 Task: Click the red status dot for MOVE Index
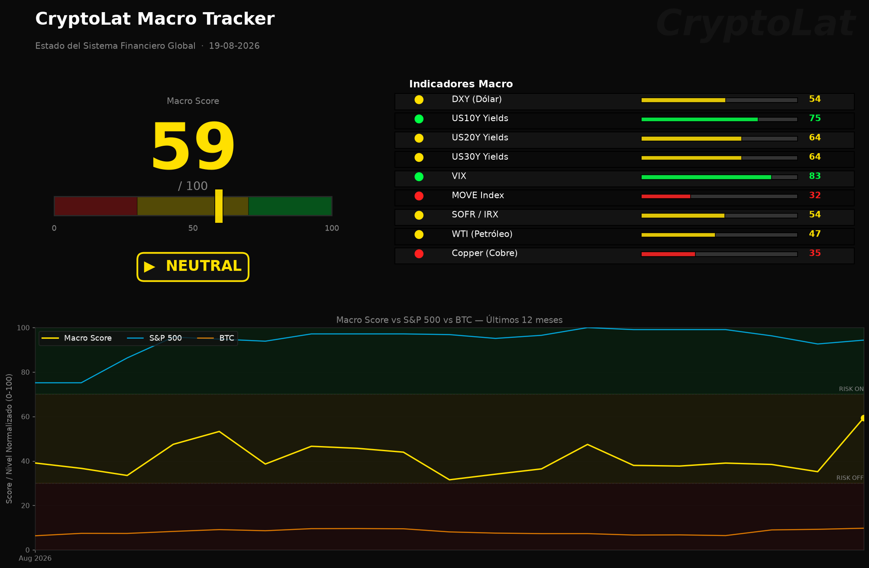click(419, 196)
